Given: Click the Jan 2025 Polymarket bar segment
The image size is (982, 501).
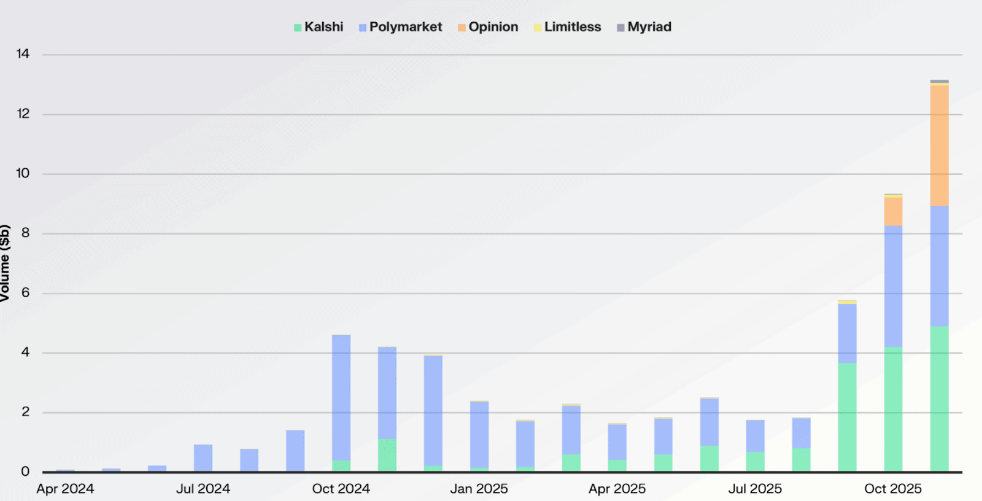Looking at the screenshot, I should click(479, 434).
